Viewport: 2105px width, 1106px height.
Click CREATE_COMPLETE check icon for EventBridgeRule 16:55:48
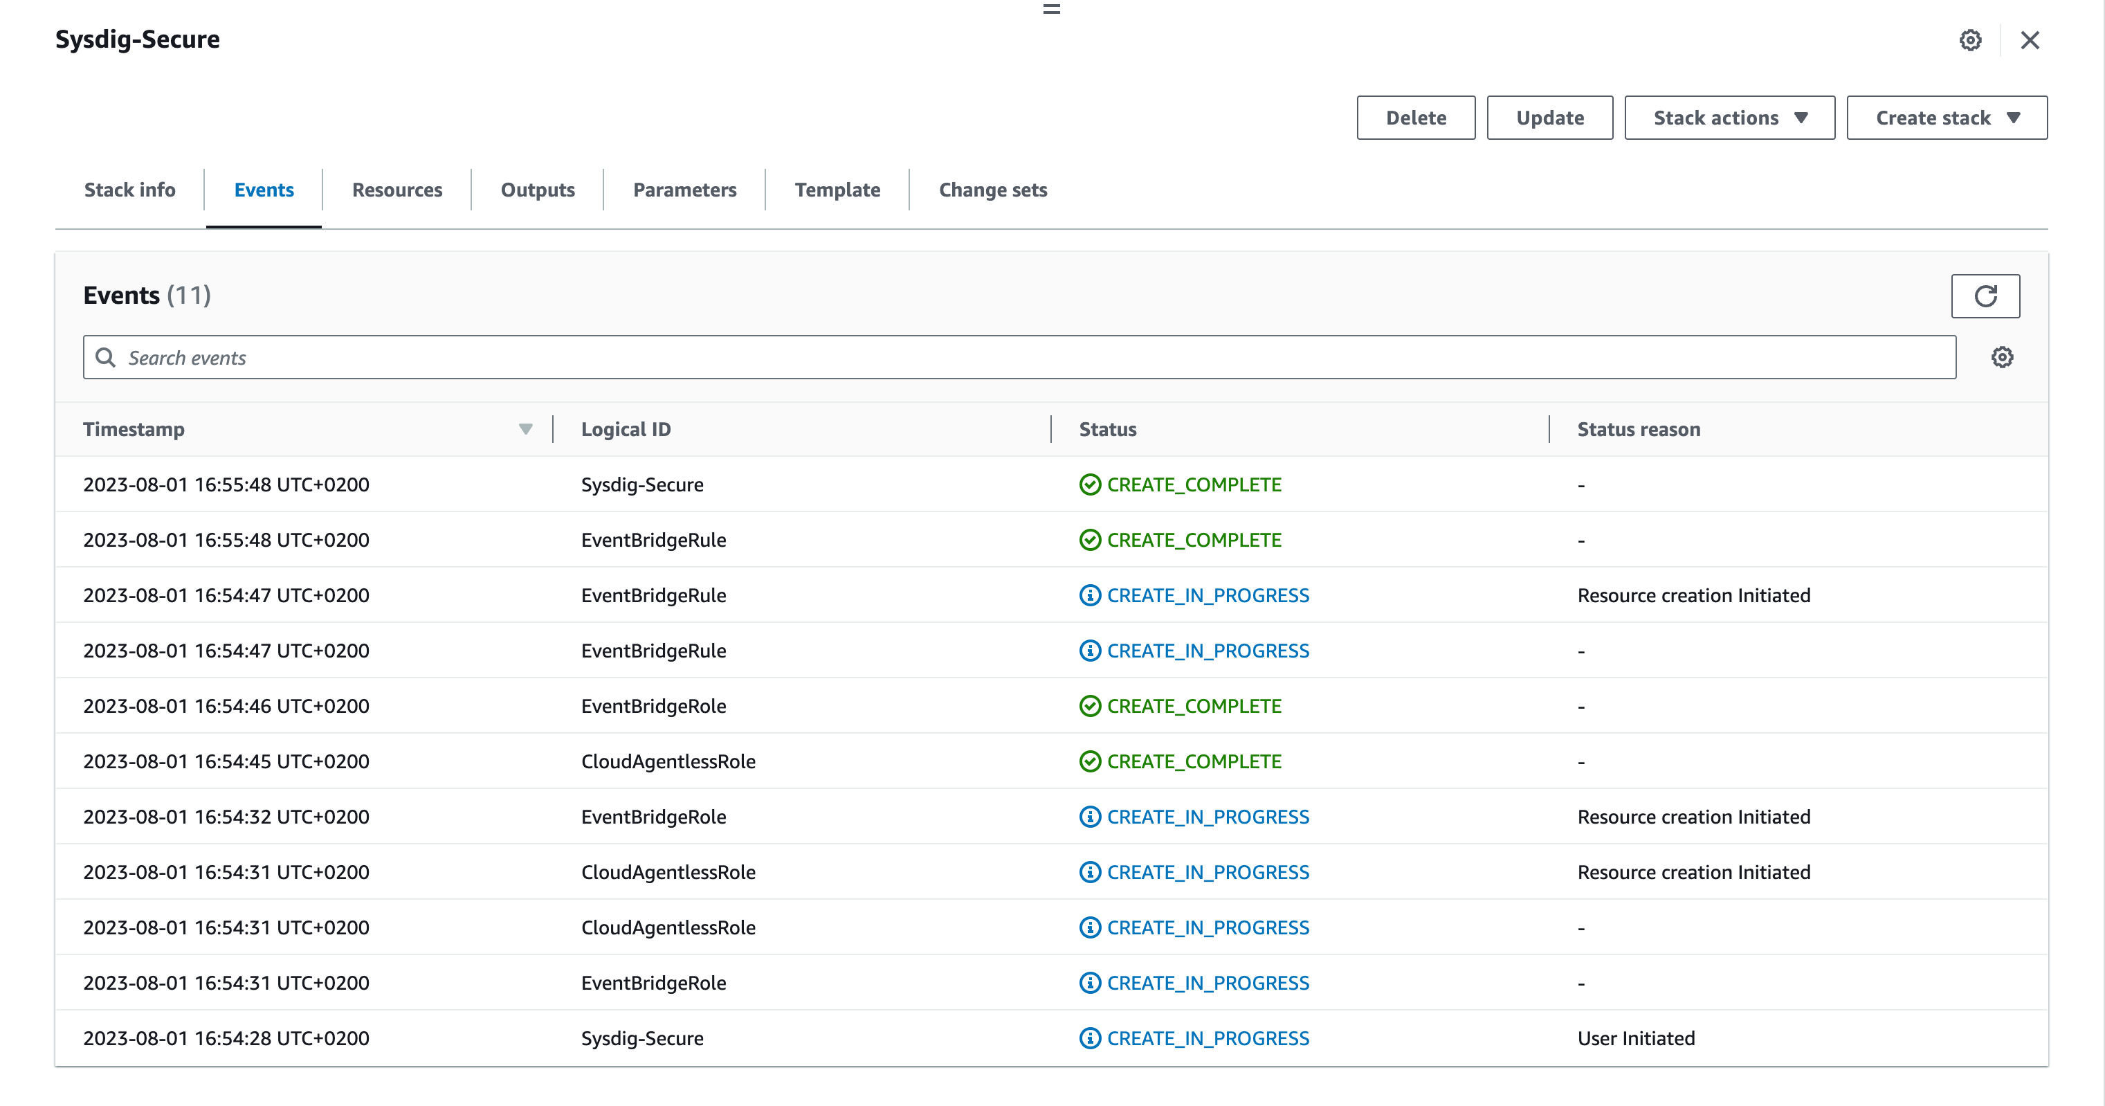point(1090,541)
